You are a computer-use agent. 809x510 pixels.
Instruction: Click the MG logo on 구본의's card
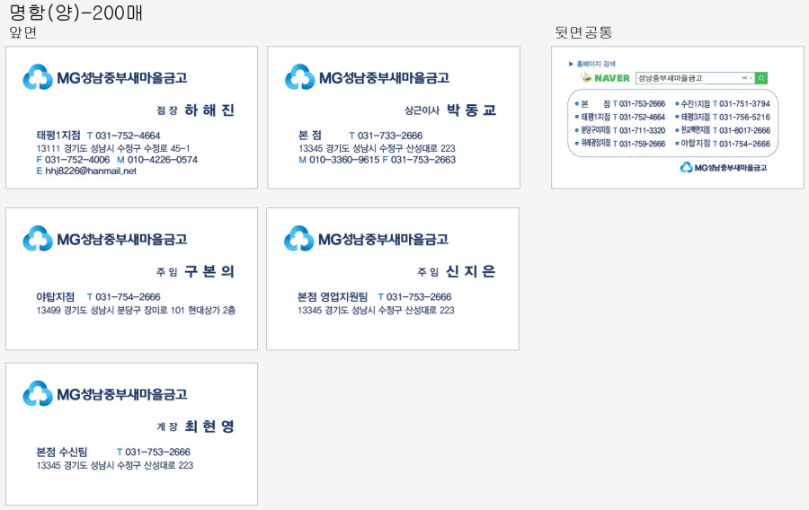tap(38, 238)
